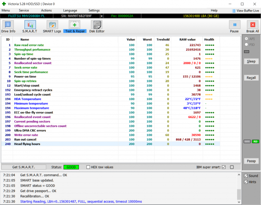Open the Service menu
Viewport: 261px width, 205px height.
pos(24,10)
